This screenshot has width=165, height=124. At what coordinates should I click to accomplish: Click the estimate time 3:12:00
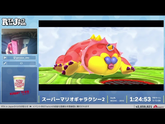pyautogui.click(x=156, y=100)
